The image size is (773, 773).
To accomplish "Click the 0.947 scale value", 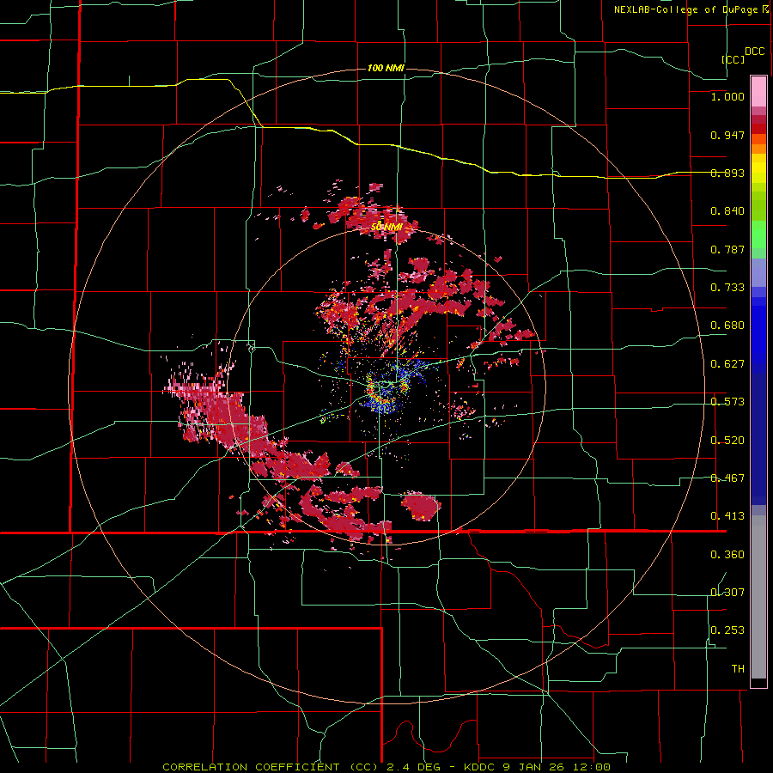I will pos(727,135).
